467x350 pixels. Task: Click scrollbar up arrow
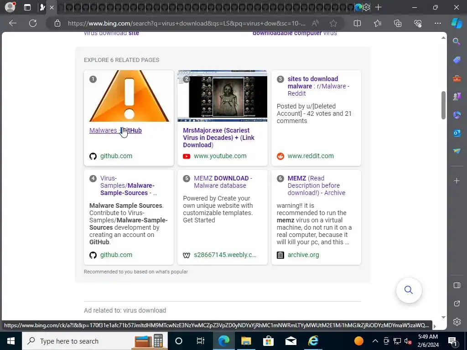click(x=443, y=37)
